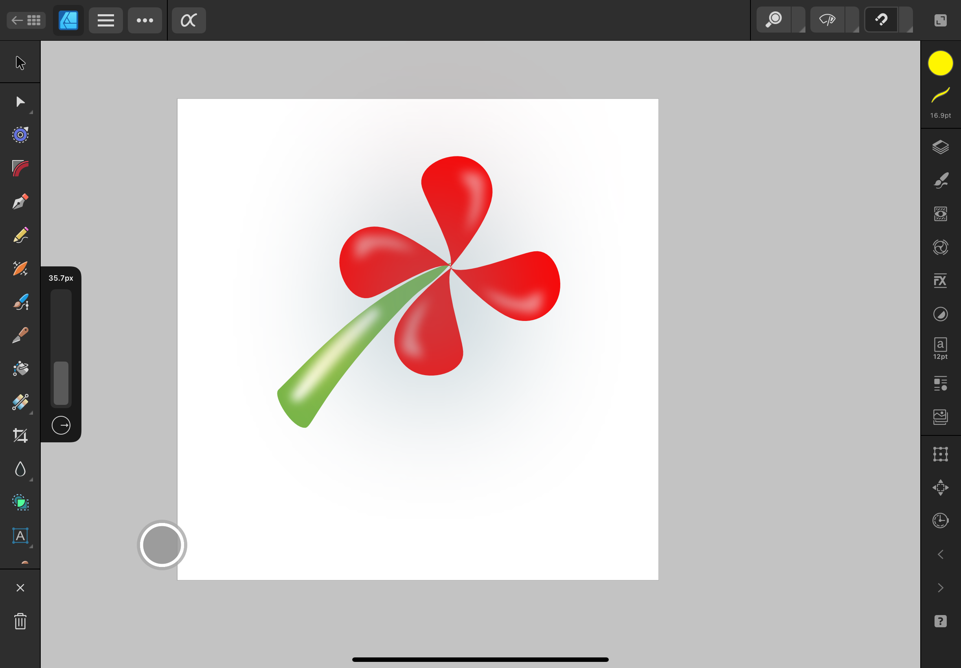
Task: Select the Corner tool
Action: point(20,168)
